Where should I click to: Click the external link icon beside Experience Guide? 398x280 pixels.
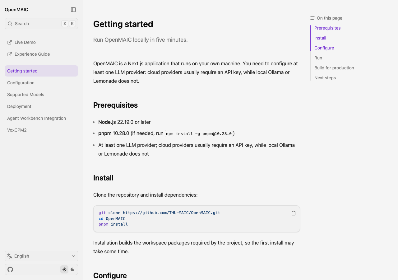tap(10, 54)
